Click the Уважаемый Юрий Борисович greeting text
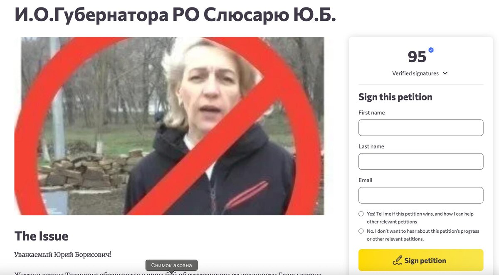 [x=63, y=255]
